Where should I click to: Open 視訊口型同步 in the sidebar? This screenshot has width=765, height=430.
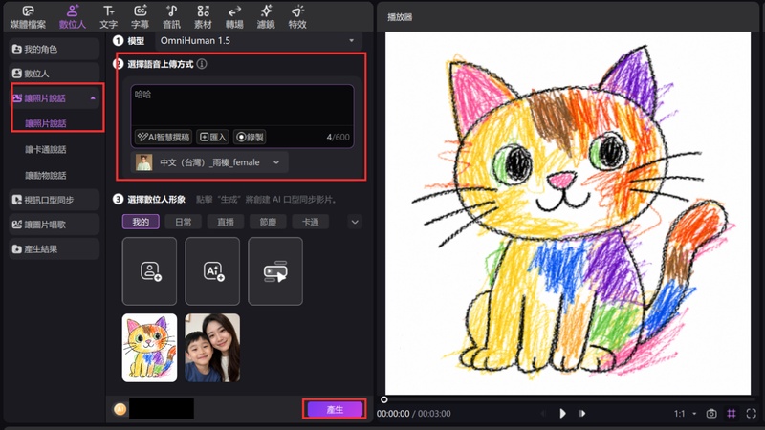55,200
